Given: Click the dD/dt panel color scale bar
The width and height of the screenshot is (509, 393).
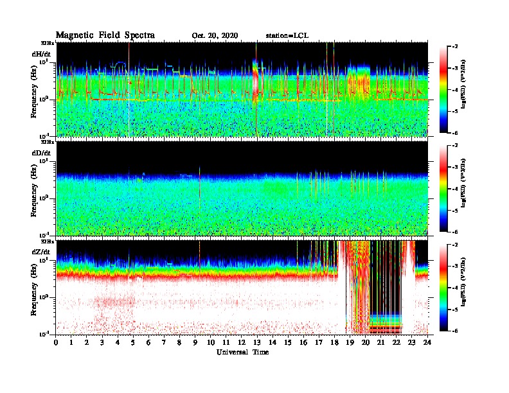Looking at the screenshot, I should [443, 188].
